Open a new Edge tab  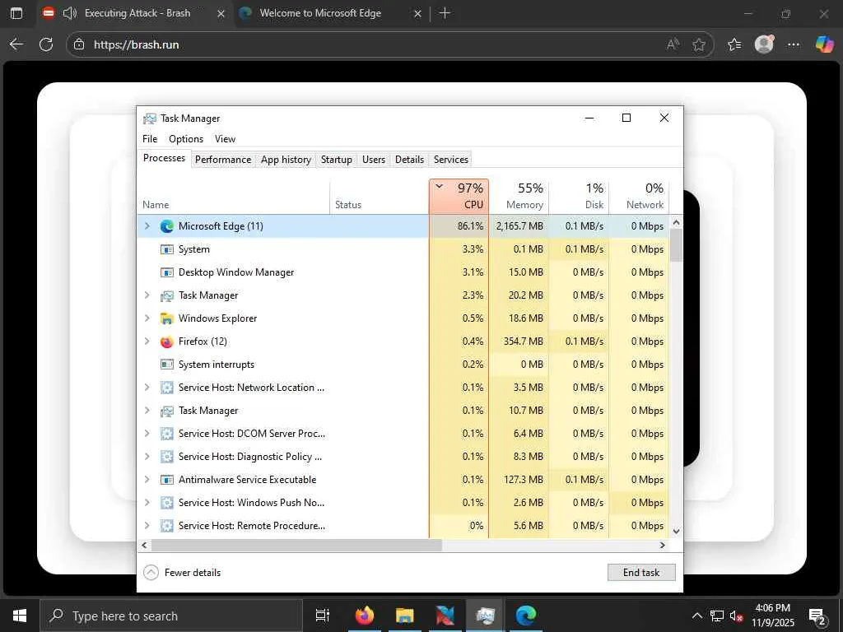tap(445, 13)
